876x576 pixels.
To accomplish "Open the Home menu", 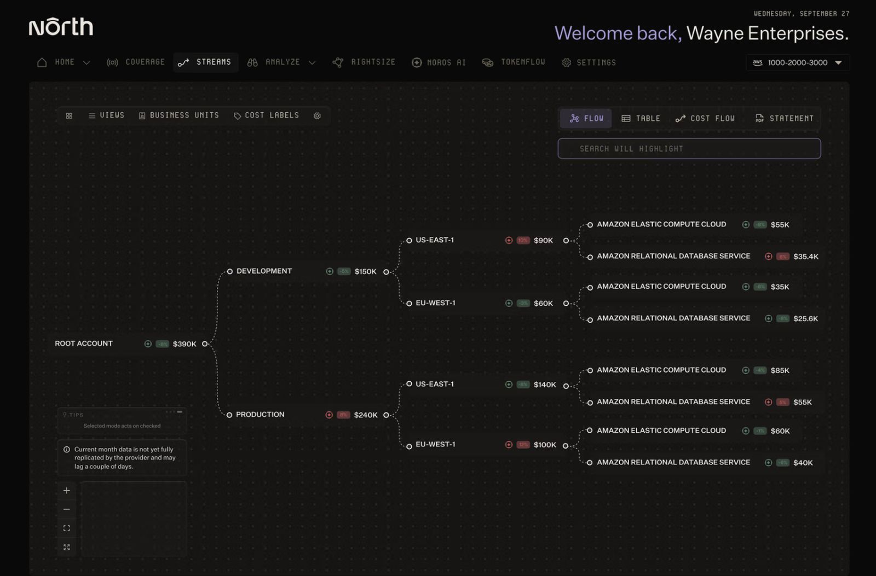I will (x=56, y=62).
